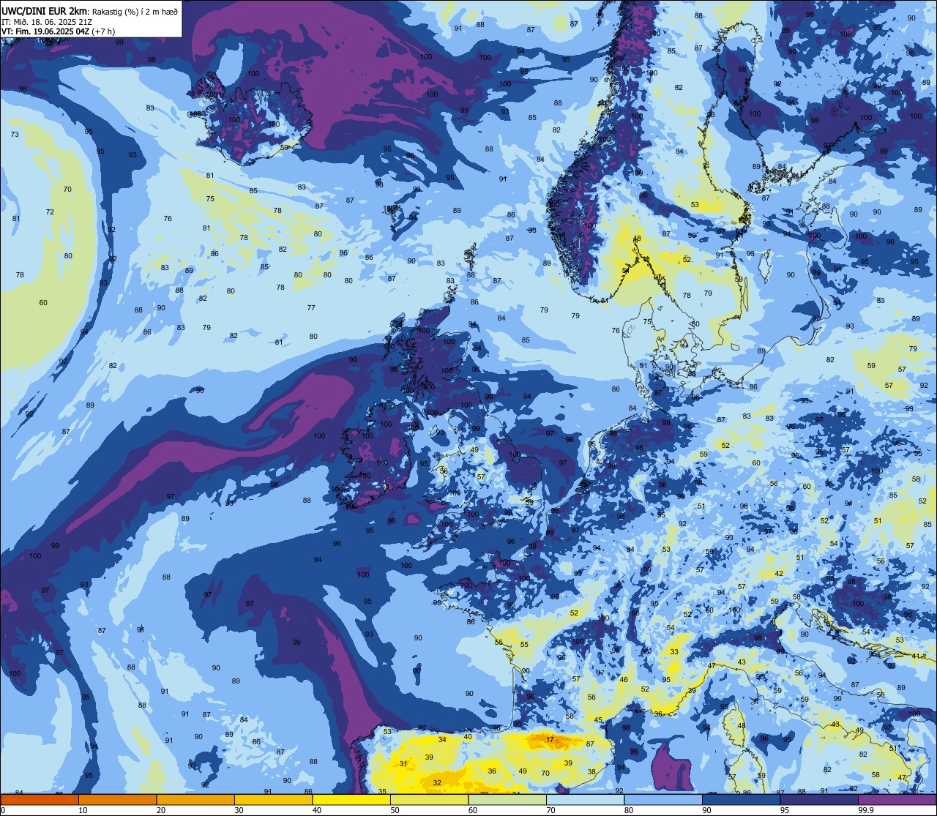The image size is (937, 816).
Task: Click the "VT: Fim. 19.06.2025 04Z (+7 h)" line
Action: tap(59, 31)
